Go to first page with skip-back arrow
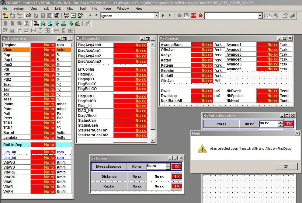 click(x=90, y=16)
